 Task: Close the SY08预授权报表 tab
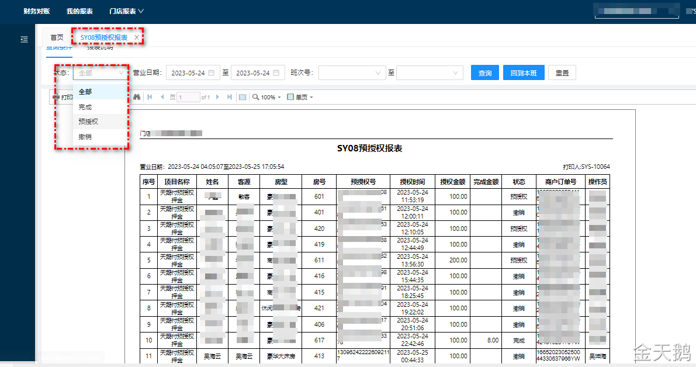137,38
